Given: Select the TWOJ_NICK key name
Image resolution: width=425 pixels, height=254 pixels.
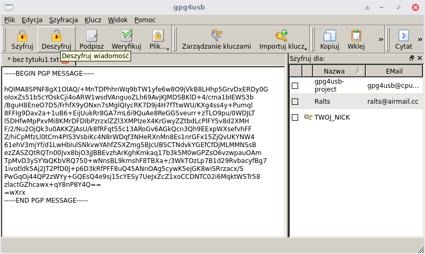Looking at the screenshot, I should tap(332, 117).
